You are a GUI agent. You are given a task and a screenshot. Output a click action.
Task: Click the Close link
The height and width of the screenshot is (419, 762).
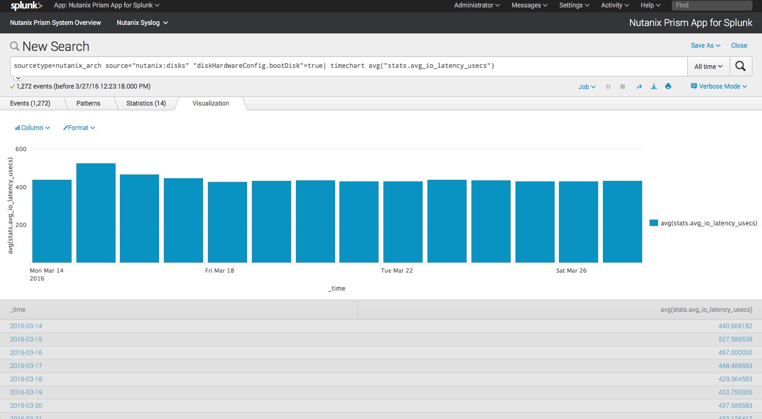coord(739,46)
